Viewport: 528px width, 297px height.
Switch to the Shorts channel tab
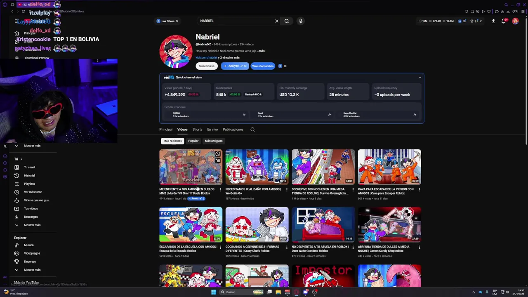coord(197,130)
